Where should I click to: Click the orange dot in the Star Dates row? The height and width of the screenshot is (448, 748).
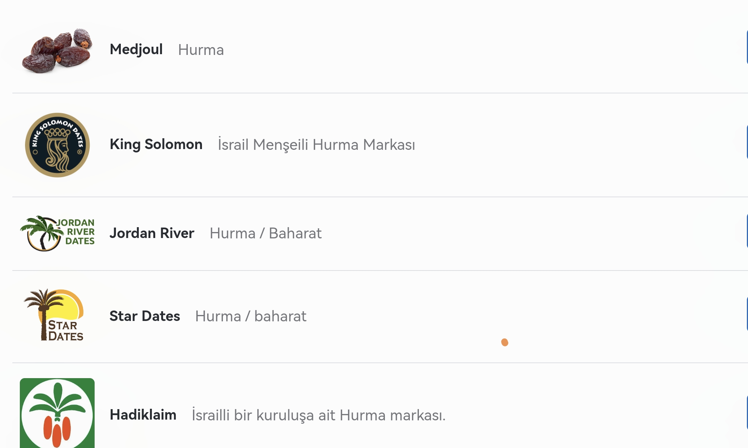[x=505, y=342]
